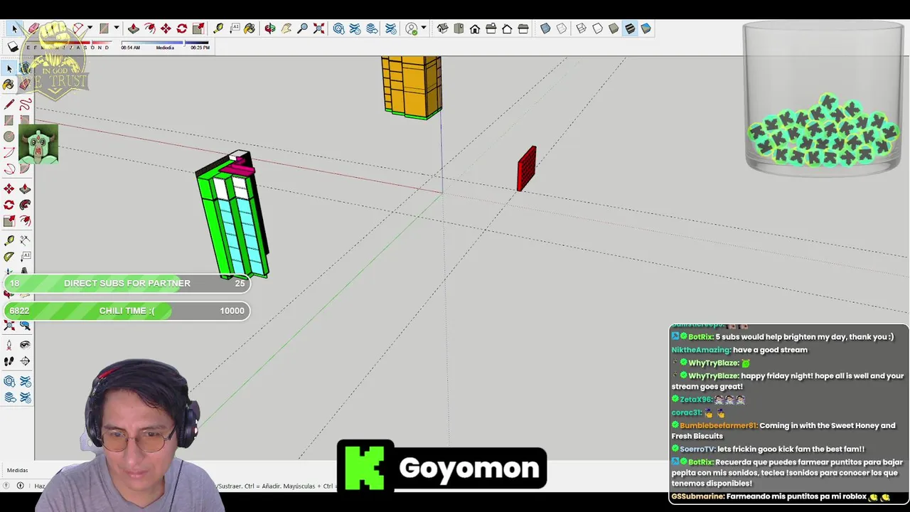The image size is (910, 512).
Task: Click Zoom Extents in top toolbar
Action: coord(318,28)
